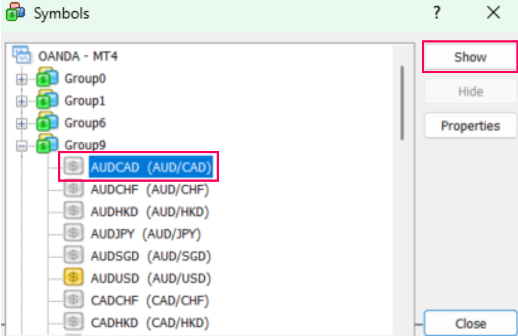This screenshot has height=336, width=518.
Task: Expand the Group1 tree node
Action: [x=22, y=101]
